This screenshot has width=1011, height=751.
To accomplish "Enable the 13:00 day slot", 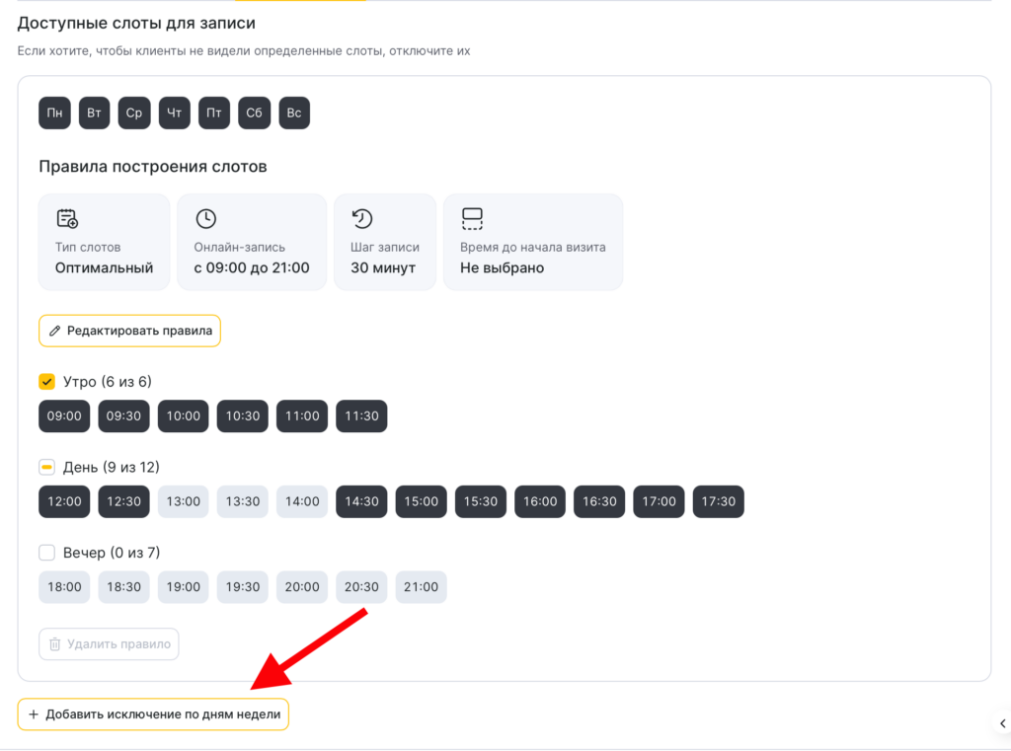I will 183,501.
